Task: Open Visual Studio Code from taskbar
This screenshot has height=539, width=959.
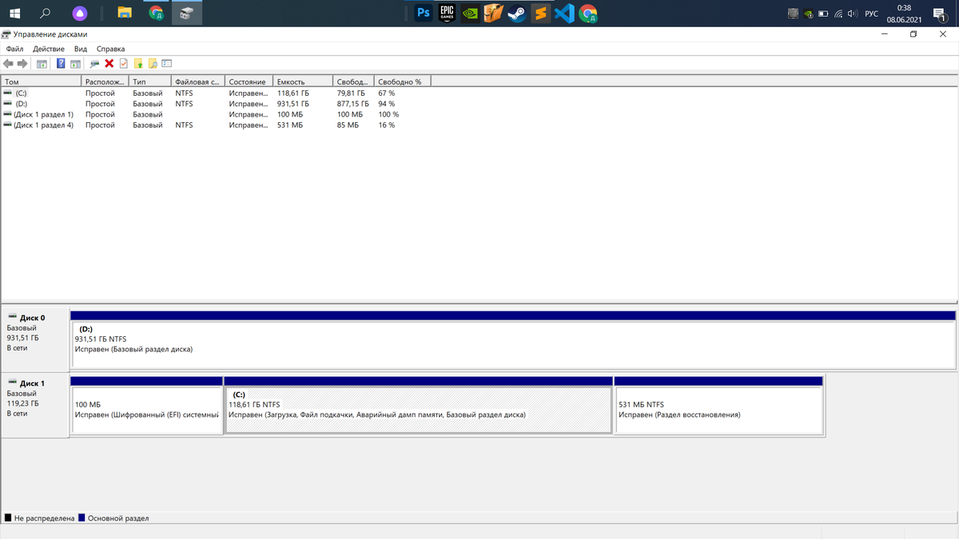Action: [x=564, y=13]
